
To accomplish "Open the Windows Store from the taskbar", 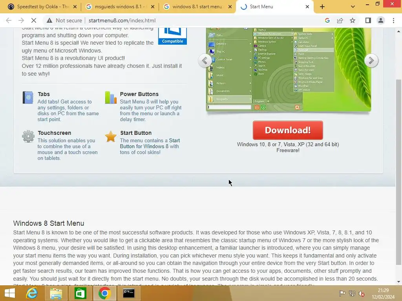I will (80, 293).
